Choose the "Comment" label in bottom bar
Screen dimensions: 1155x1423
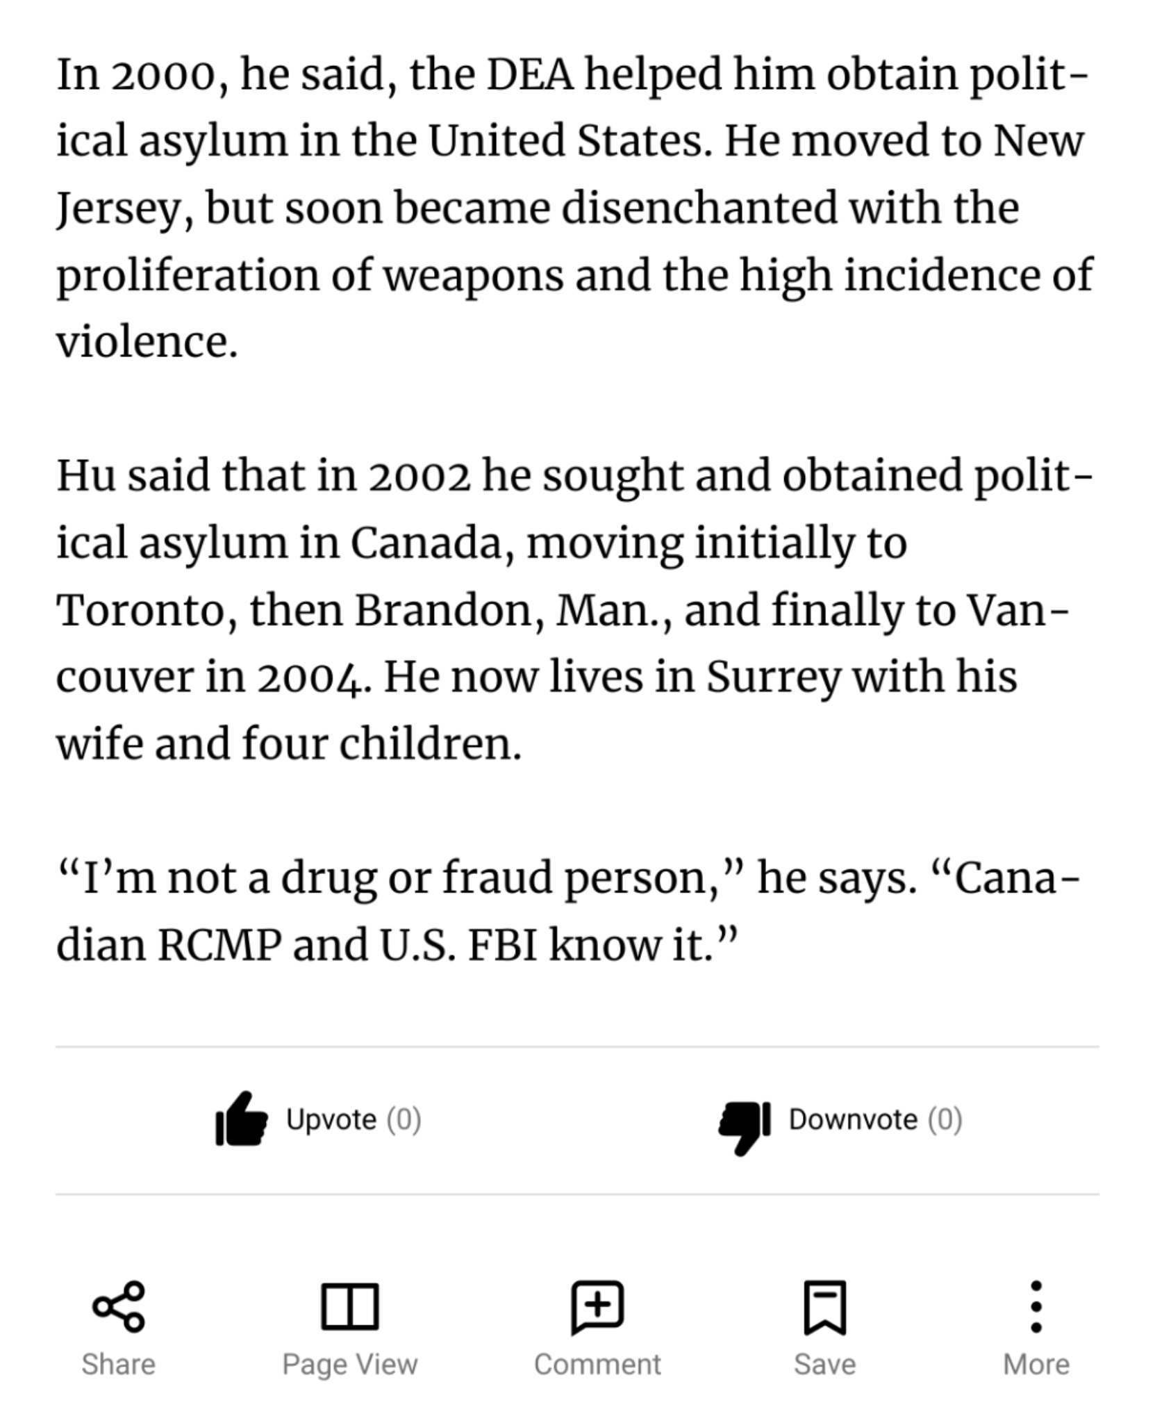[x=597, y=1364]
